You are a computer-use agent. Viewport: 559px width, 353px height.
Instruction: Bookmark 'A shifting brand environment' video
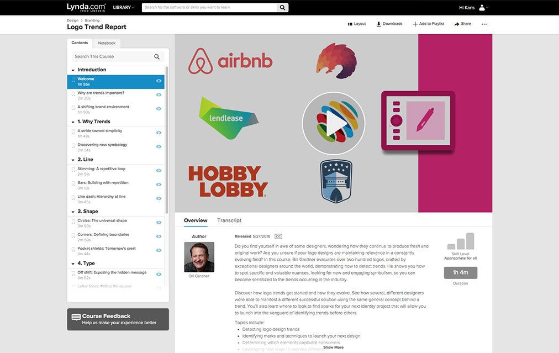pyautogui.click(x=73, y=108)
